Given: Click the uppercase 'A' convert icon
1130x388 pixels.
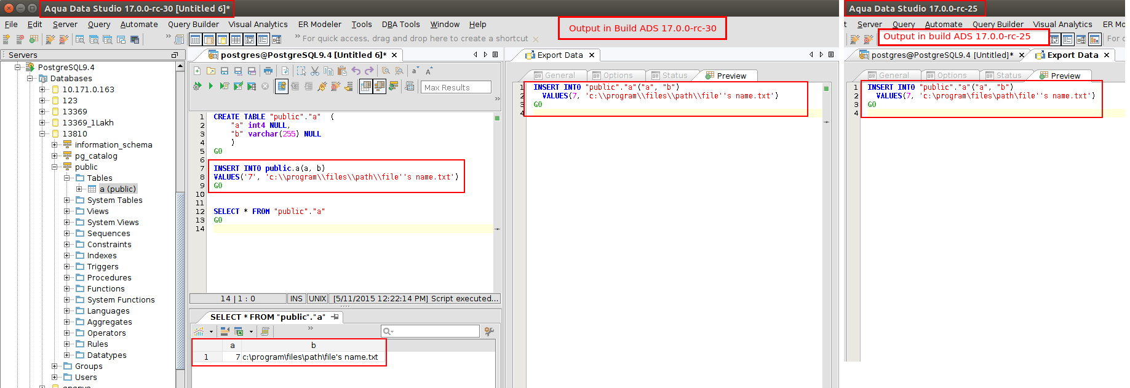Looking at the screenshot, I should pyautogui.click(x=428, y=71).
